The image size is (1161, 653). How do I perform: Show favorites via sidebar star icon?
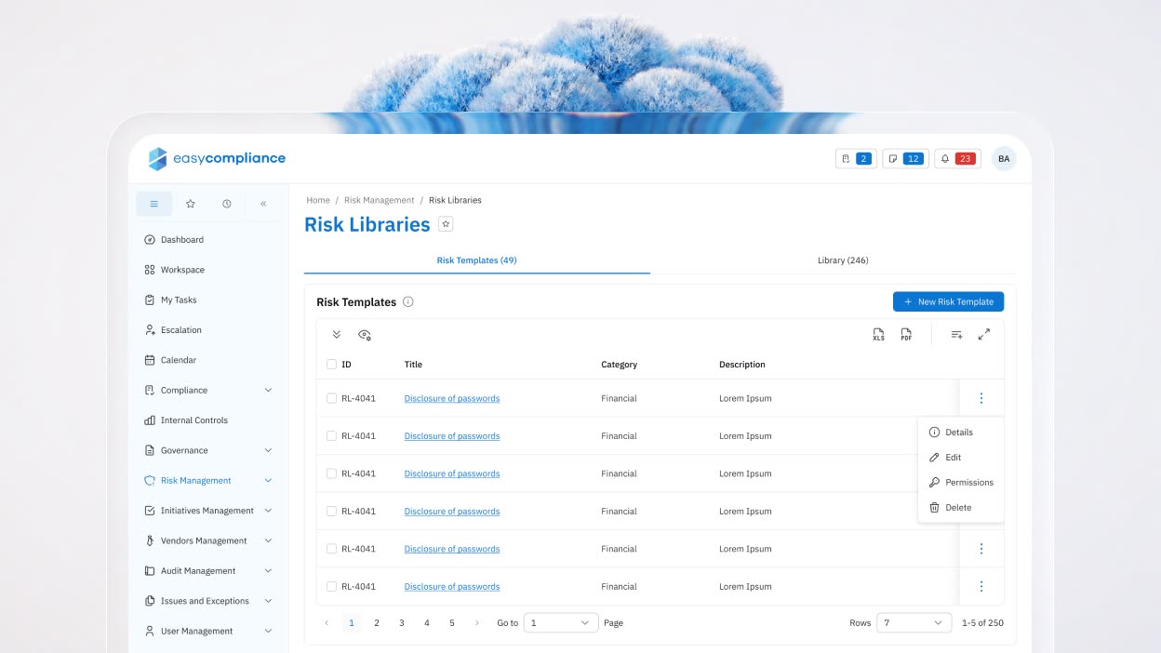click(191, 204)
